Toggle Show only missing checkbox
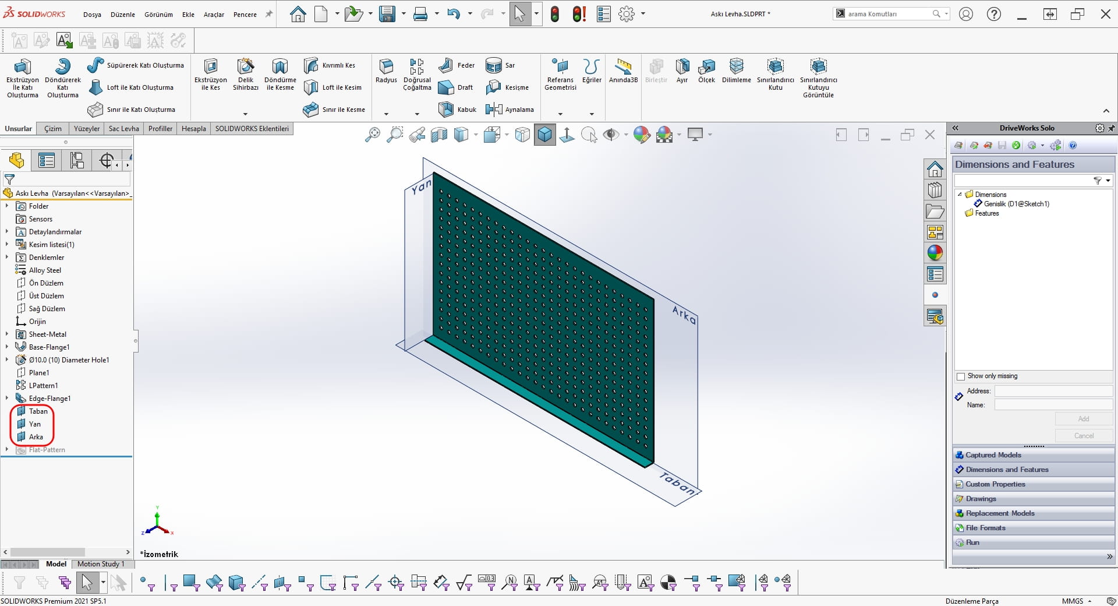Screen dimensions: 1118x606 tap(961, 376)
